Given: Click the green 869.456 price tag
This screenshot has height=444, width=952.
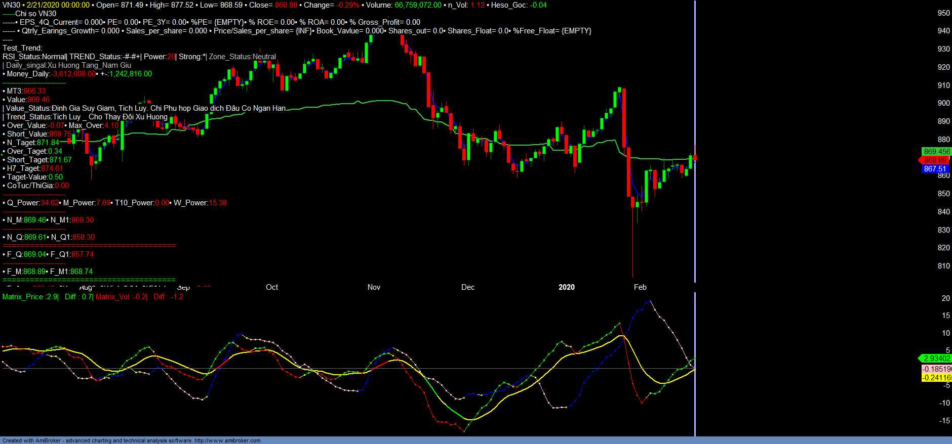Looking at the screenshot, I should pos(936,152).
